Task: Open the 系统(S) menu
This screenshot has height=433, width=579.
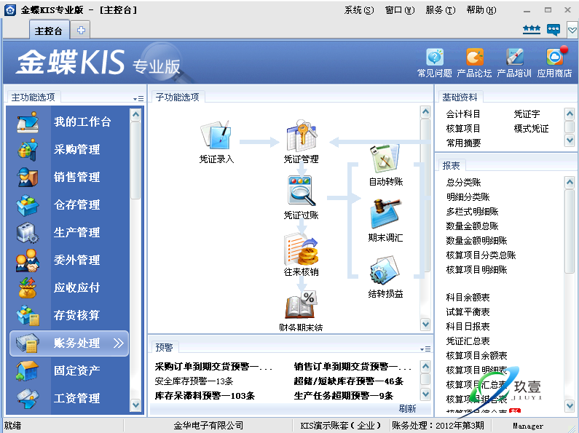Action: pos(359,10)
